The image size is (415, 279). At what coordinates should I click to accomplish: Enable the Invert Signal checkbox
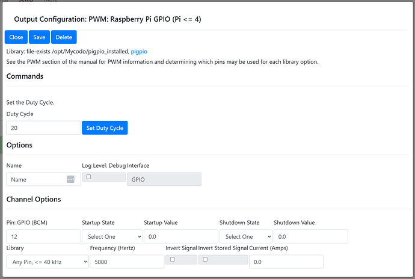pyautogui.click(x=173, y=259)
